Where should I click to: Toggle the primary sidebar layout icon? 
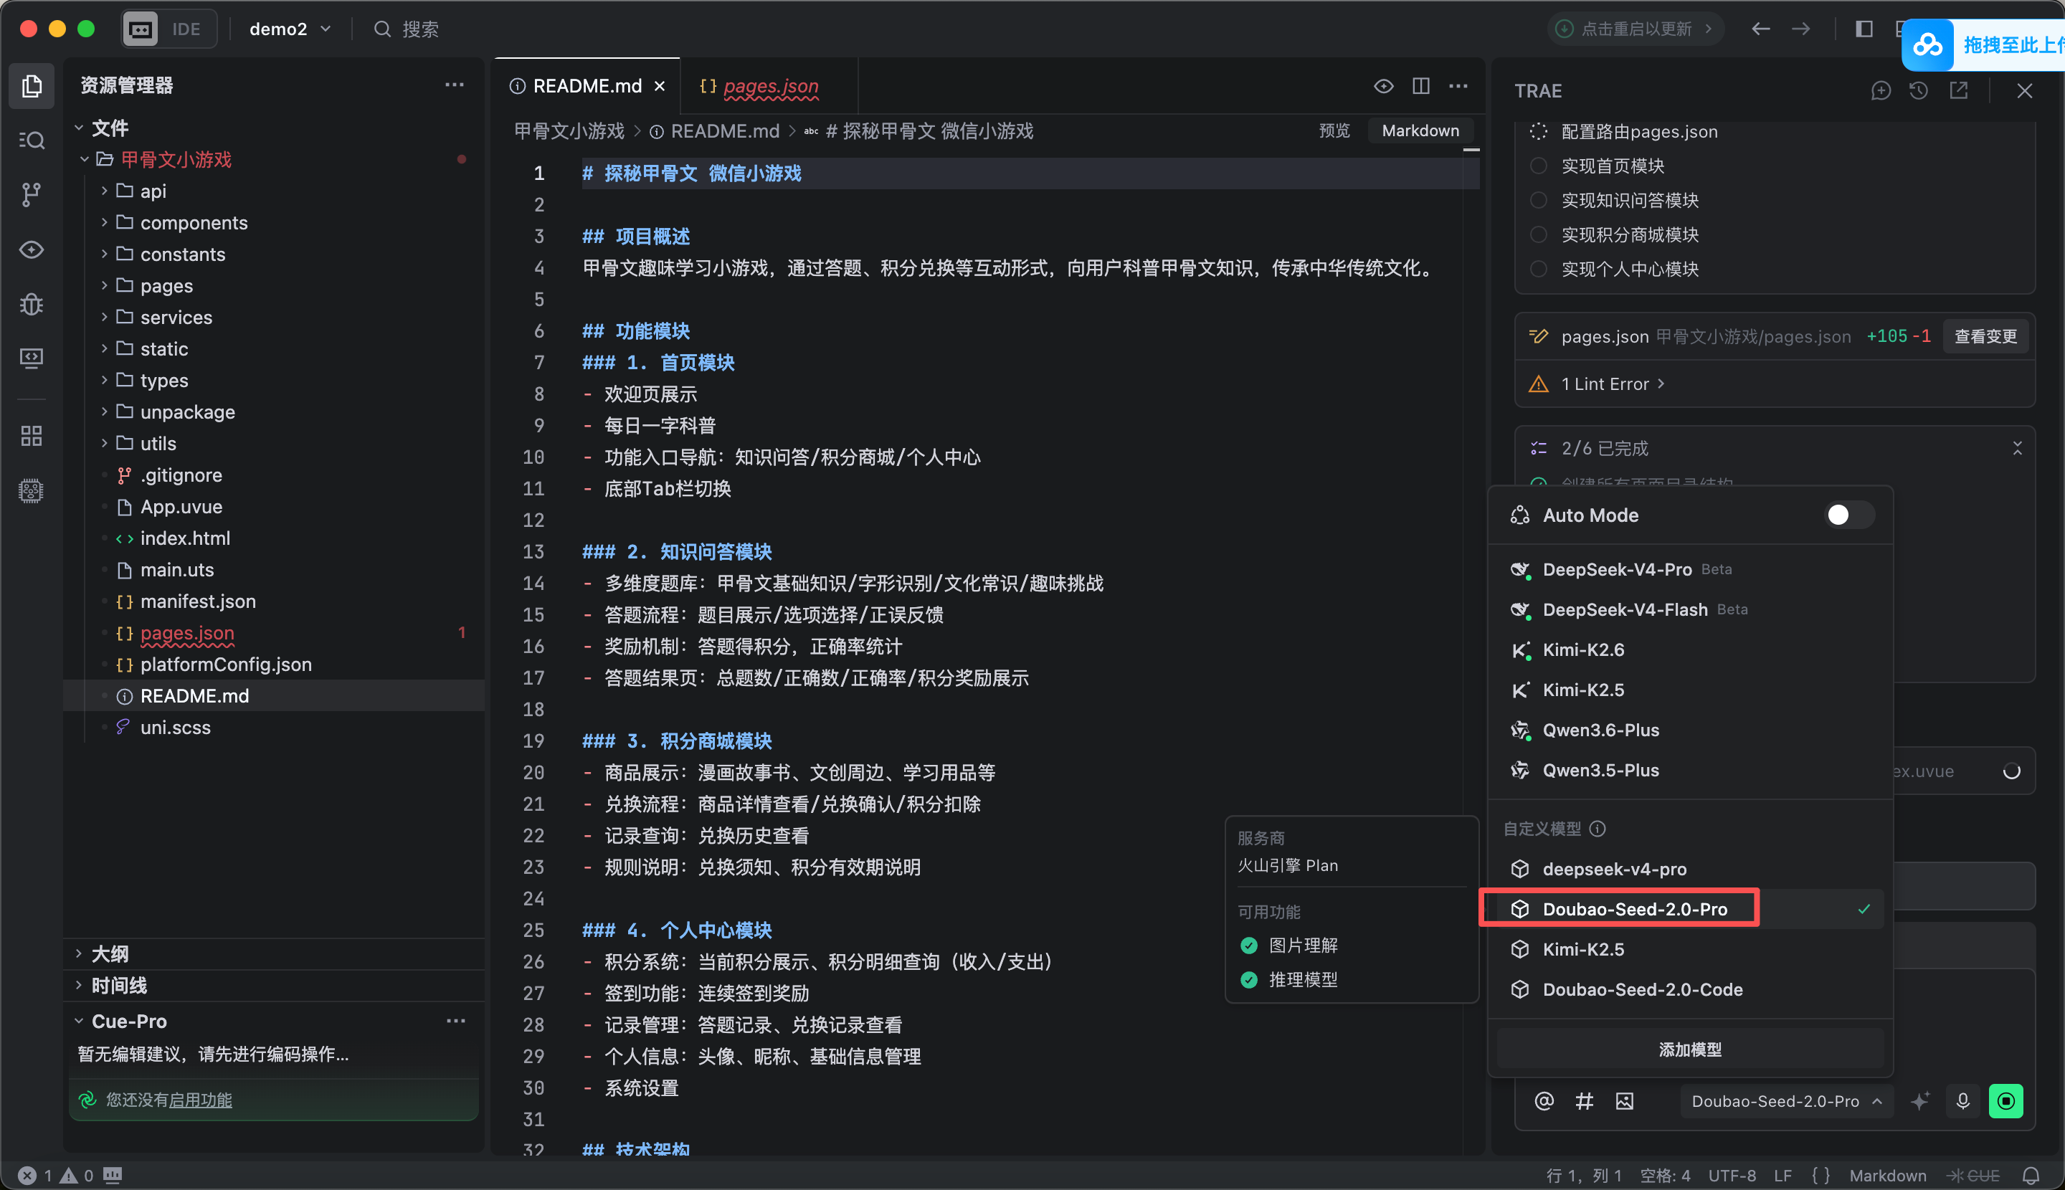pyautogui.click(x=1864, y=29)
